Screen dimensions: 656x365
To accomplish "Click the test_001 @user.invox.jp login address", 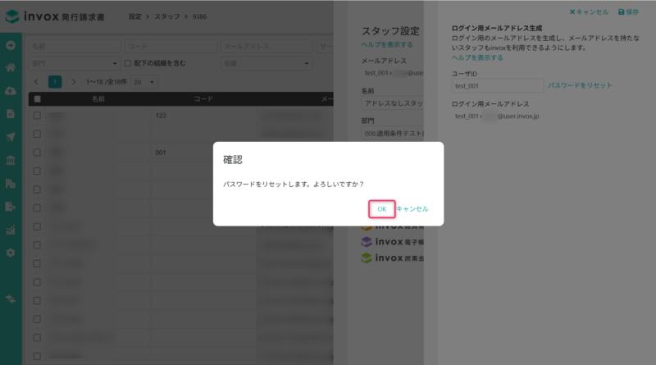I will click(x=497, y=116).
